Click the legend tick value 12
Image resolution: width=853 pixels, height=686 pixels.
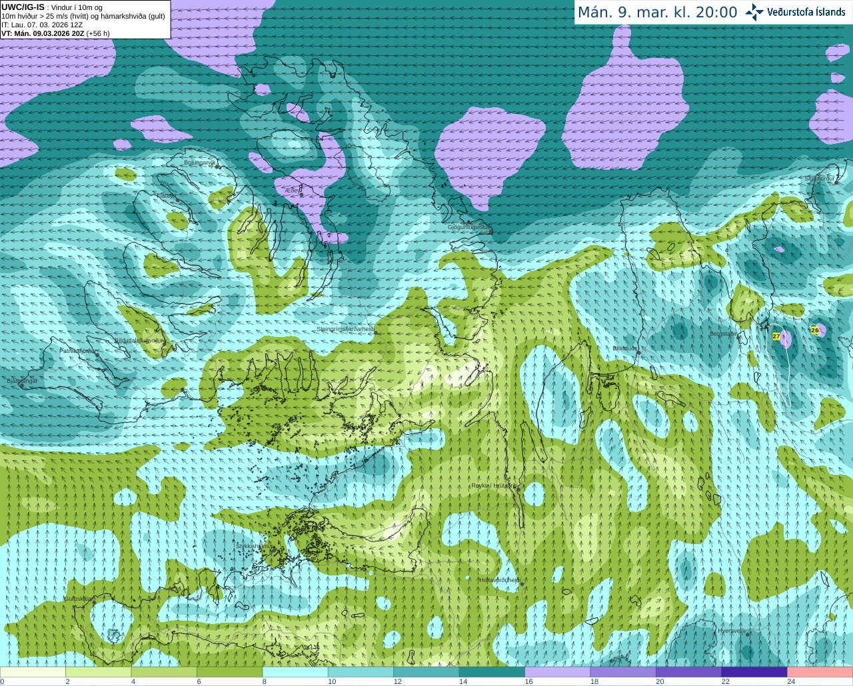pos(397,681)
